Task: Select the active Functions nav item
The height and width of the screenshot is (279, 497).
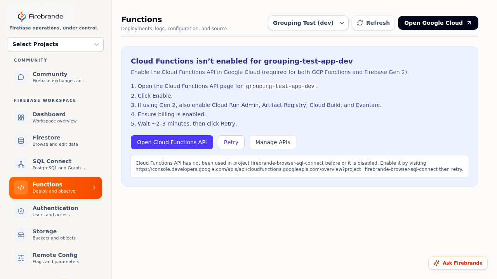Action: 56,188
